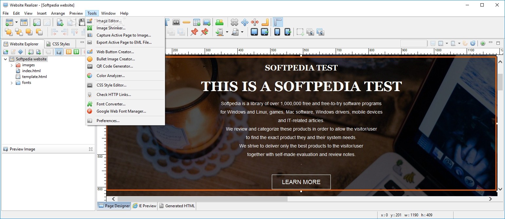This screenshot has width=505, height=219.
Task: Choose Check HTTP Links
Action: (125, 95)
